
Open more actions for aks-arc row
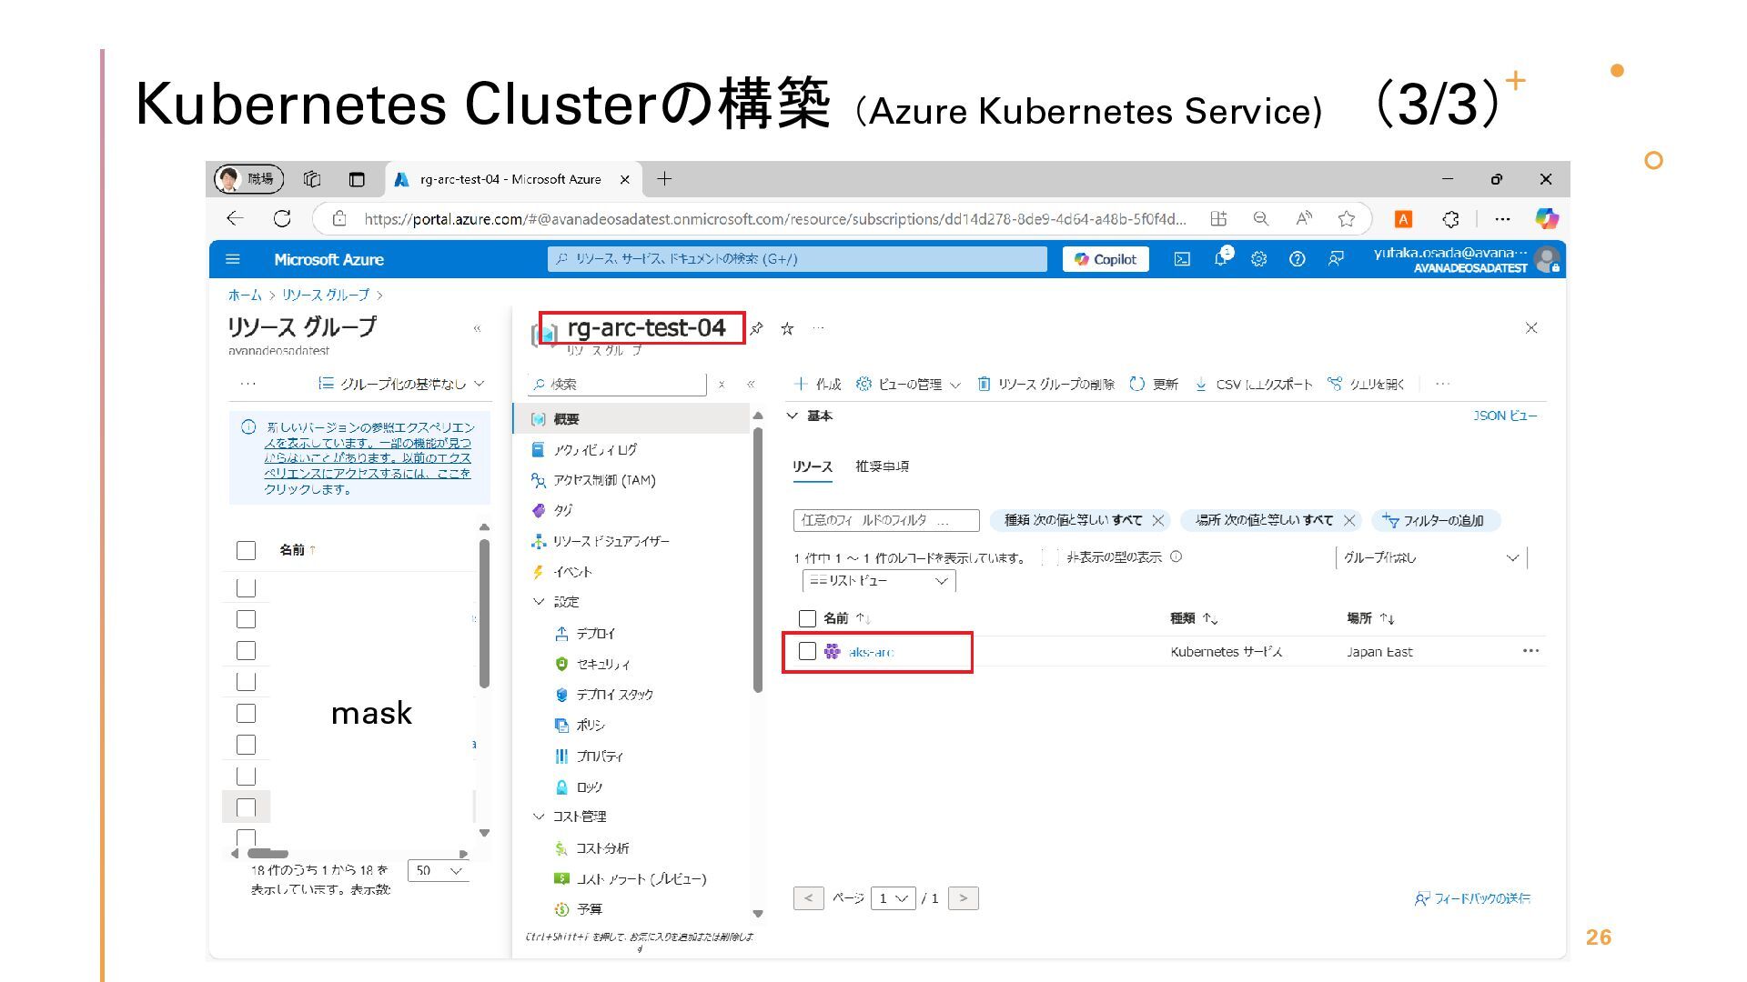[1530, 651]
